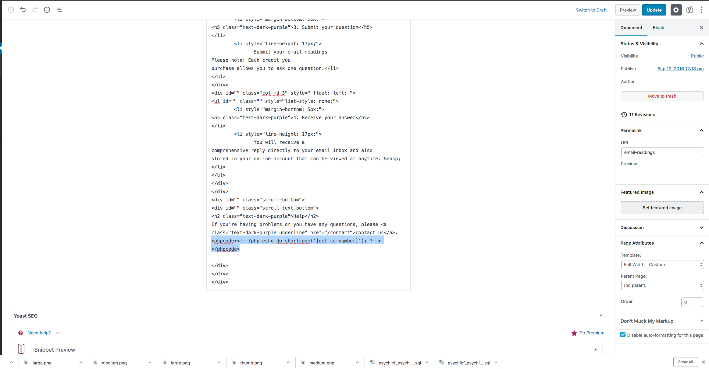
Task: Switch to the Document tab
Action: 631,28
